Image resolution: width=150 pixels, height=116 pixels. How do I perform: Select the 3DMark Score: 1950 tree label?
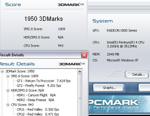[20, 71]
